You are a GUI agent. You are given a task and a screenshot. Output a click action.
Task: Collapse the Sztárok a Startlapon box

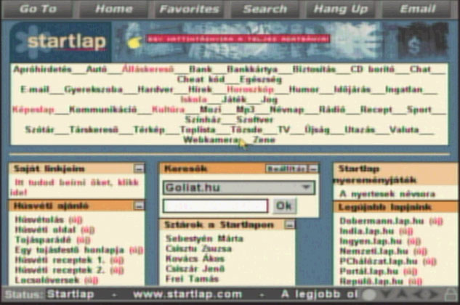coord(289,225)
